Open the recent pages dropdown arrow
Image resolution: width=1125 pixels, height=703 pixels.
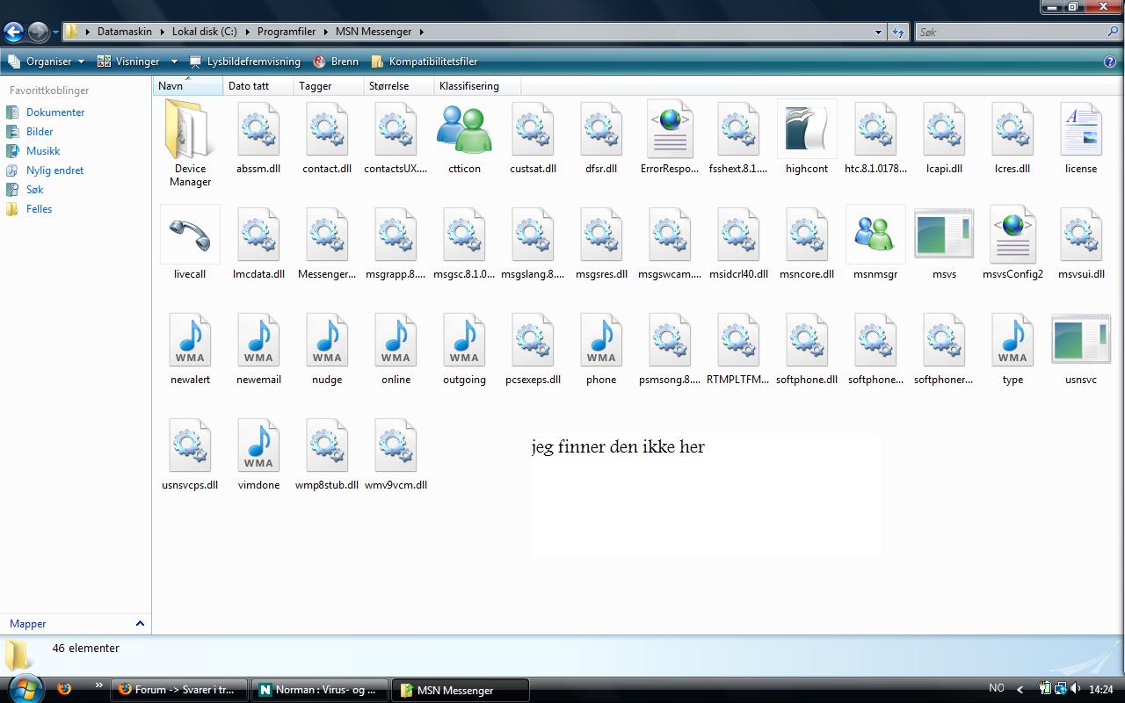coord(55,33)
